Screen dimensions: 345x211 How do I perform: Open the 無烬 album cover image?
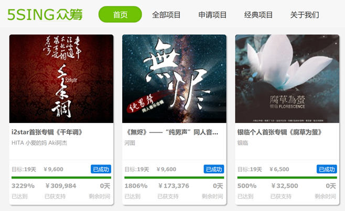tap(174, 79)
